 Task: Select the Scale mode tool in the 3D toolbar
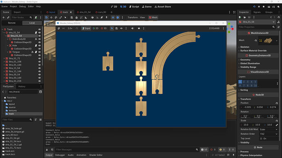click(60, 18)
